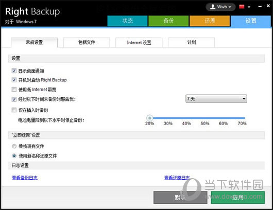The height and width of the screenshot is (210, 273).
Task: Click the 40% label under slider
Action: coord(186,124)
